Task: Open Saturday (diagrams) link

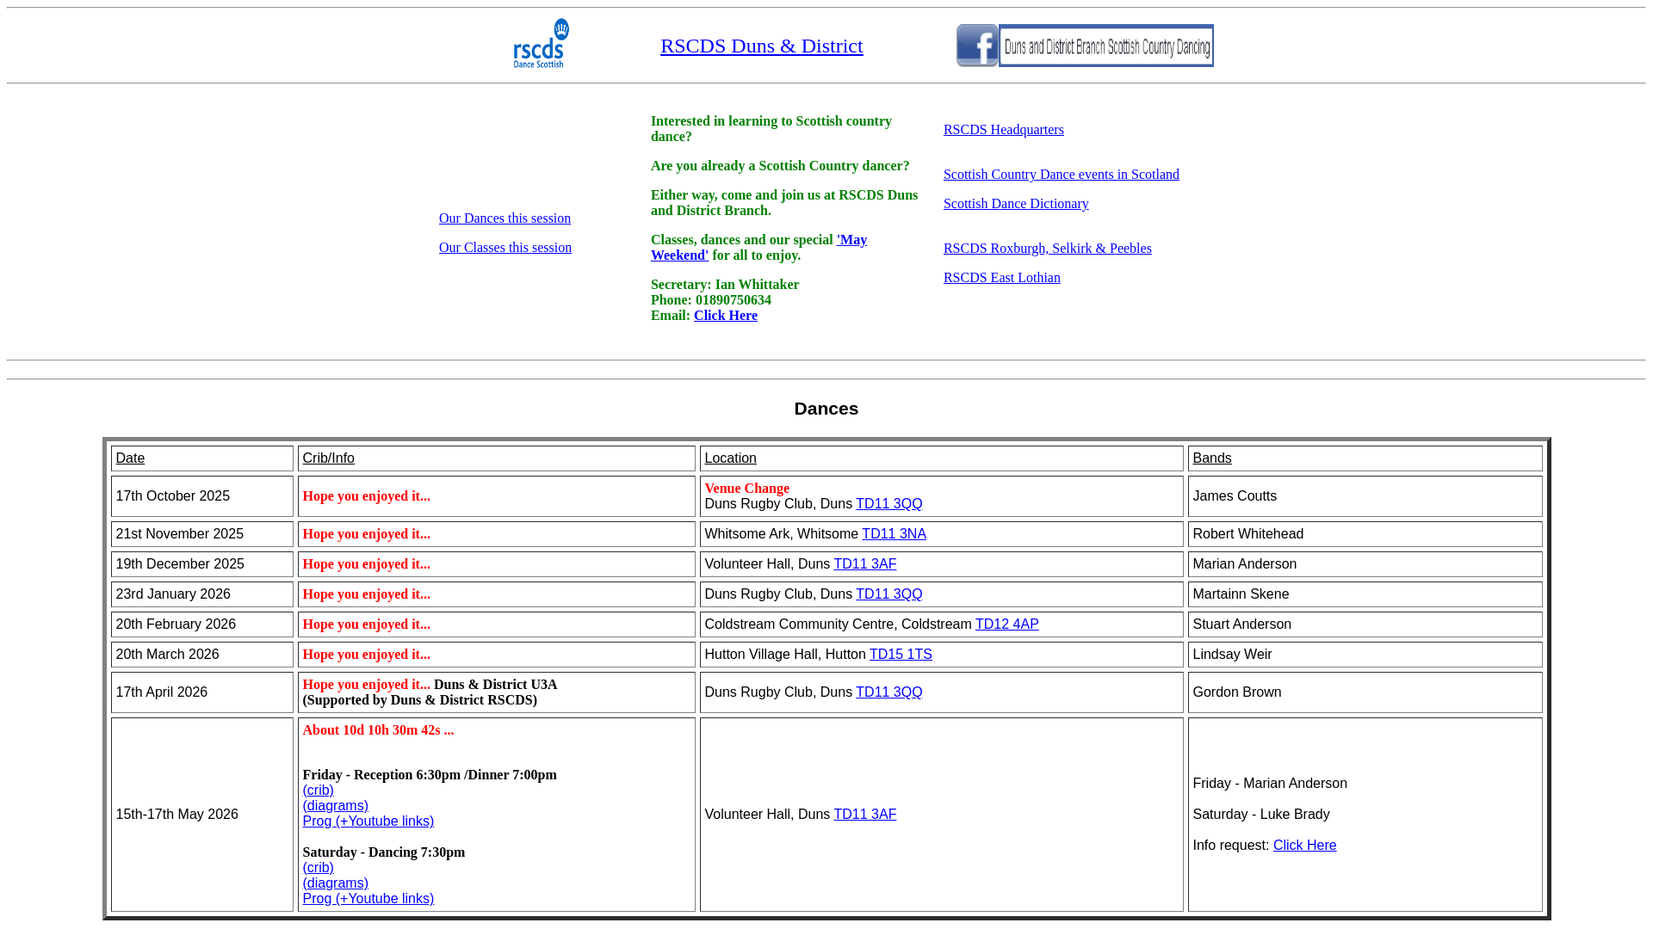Action: click(x=335, y=883)
